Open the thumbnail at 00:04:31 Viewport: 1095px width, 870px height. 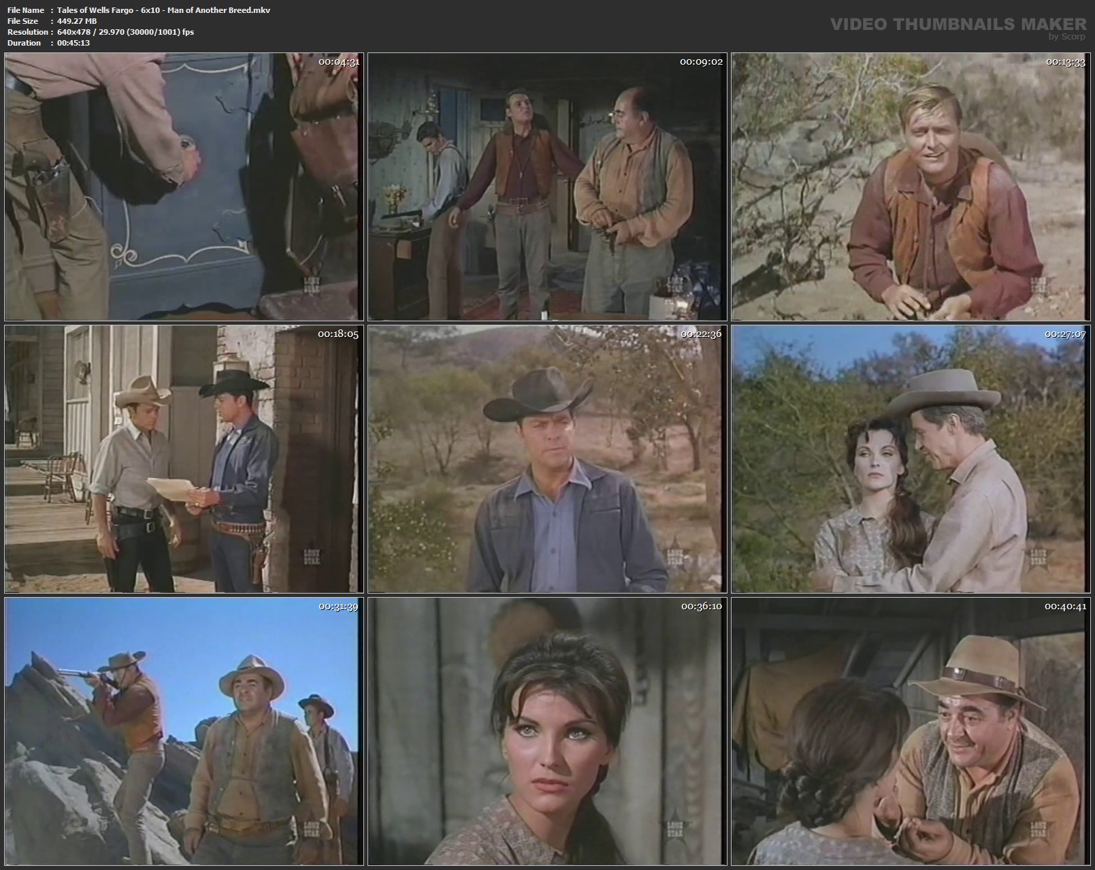(184, 187)
